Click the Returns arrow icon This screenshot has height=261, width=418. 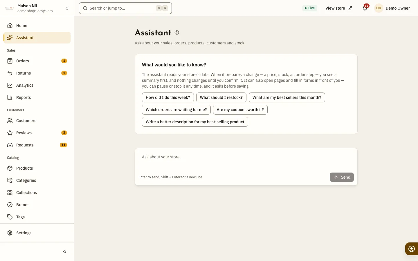pos(10,73)
